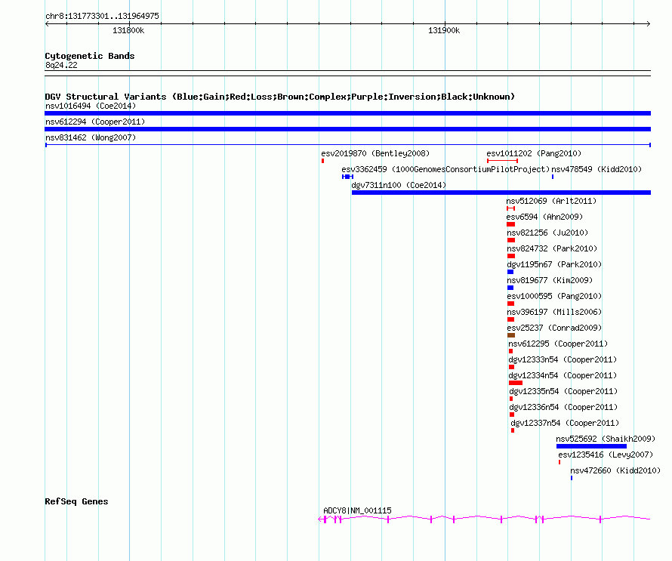Select the nsv478549 (Kidd2010) variant label
Screen dimensions: 672x561
(596, 169)
